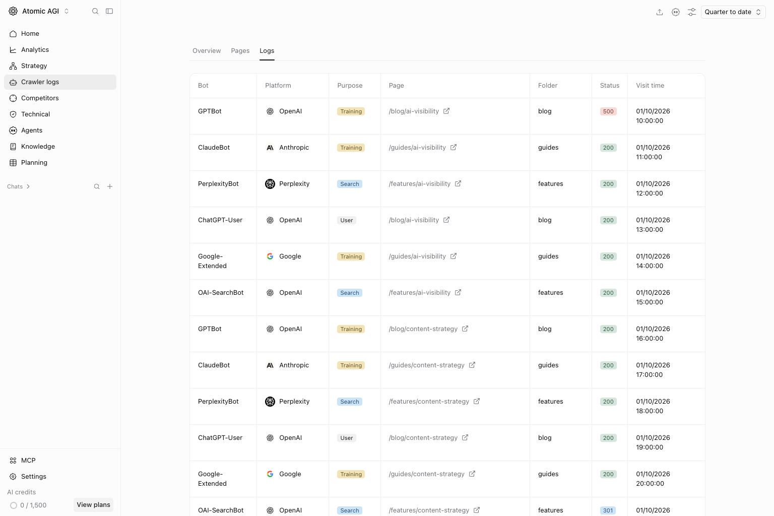
Task: Click the bot icon next to export
Action: [x=676, y=12]
